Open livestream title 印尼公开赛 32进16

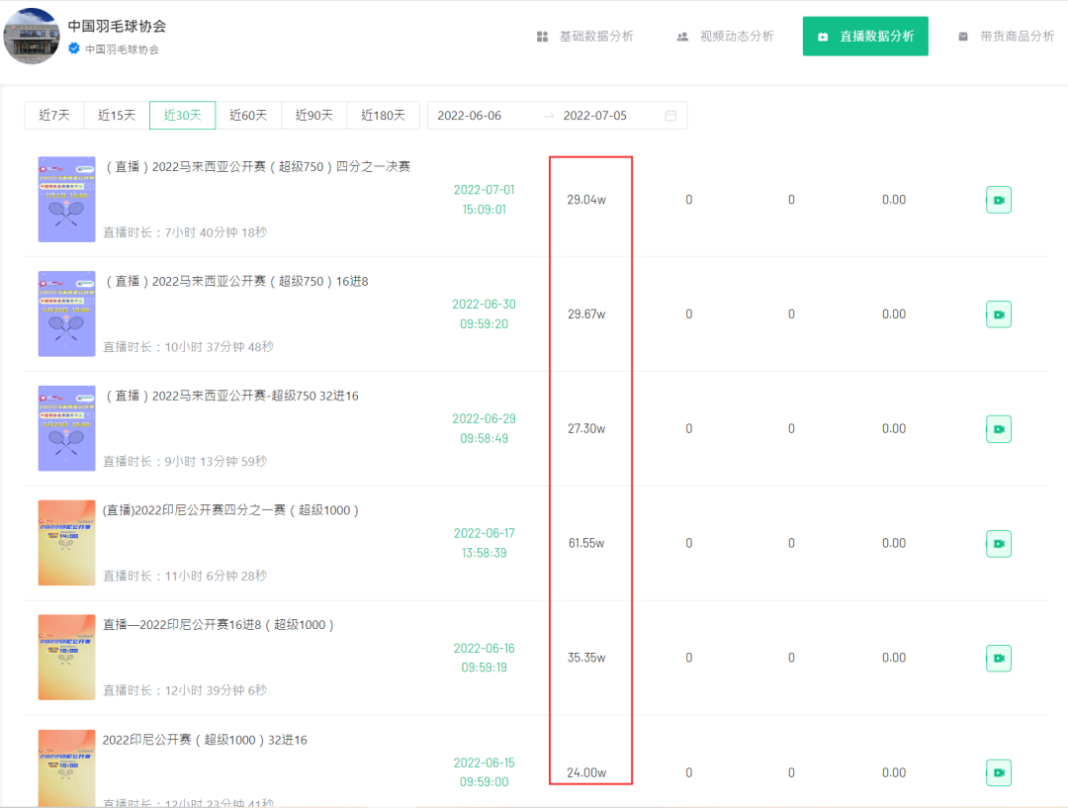coord(205,739)
